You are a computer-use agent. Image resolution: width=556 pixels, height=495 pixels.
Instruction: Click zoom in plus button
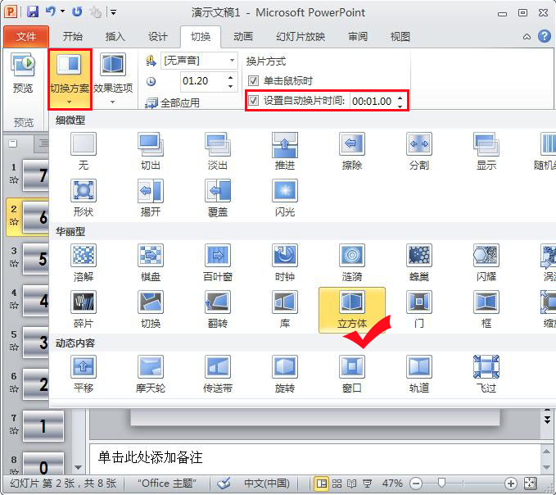pos(511,484)
